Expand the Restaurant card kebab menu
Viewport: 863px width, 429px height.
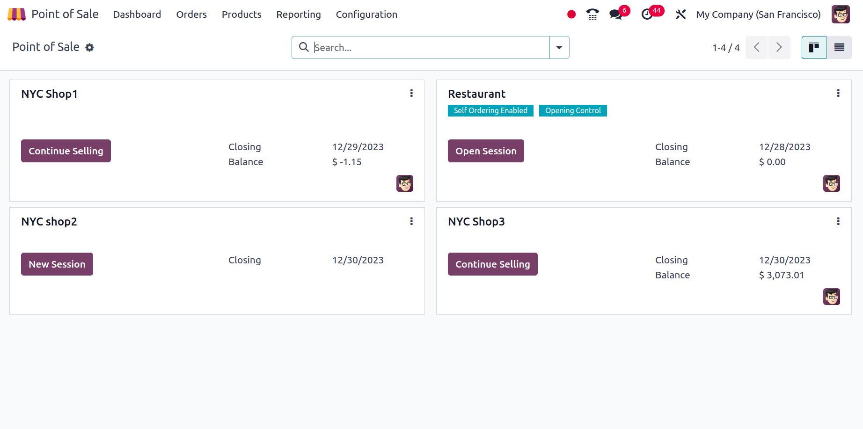point(838,93)
